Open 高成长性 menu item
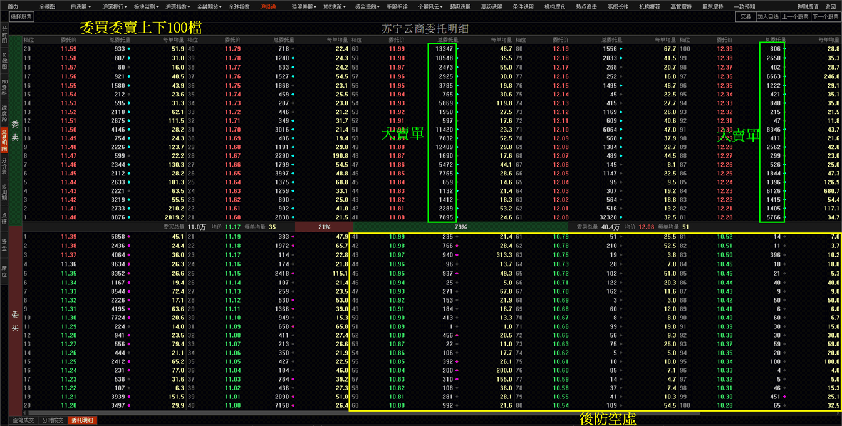Image resolution: width=842 pixels, height=426 pixels. (618, 6)
